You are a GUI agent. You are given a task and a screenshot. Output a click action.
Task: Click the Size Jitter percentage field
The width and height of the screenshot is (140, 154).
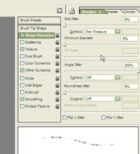(130, 19)
